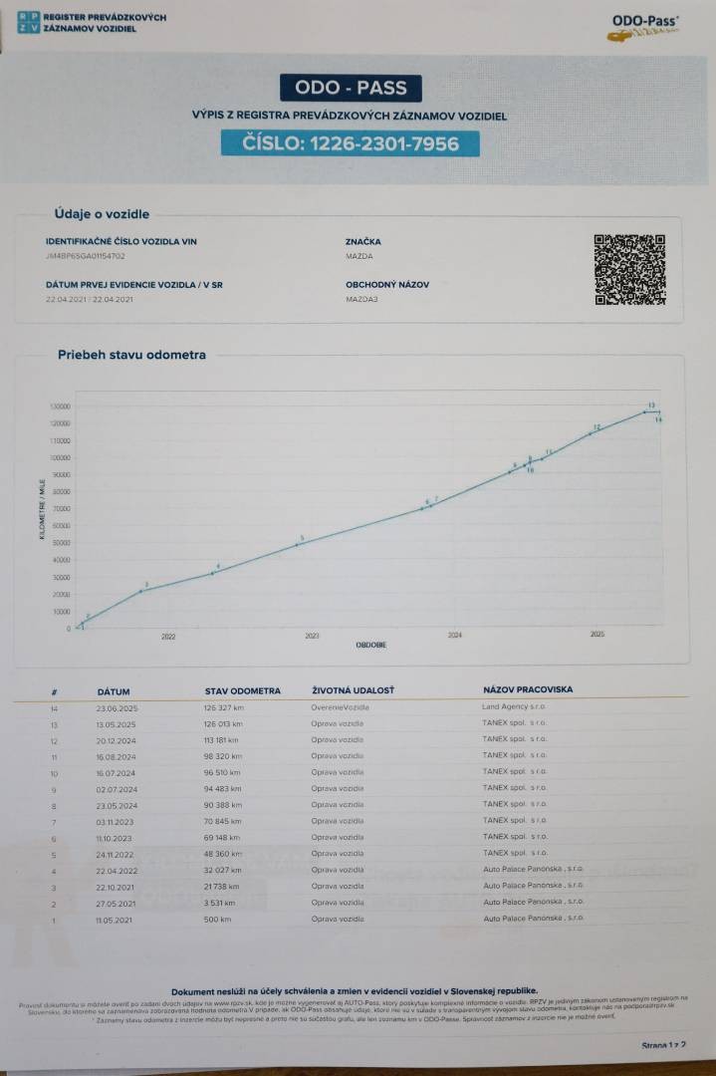The image size is (716, 1076).
Task: Click the odometer value 113 181 km
Action: (221, 740)
